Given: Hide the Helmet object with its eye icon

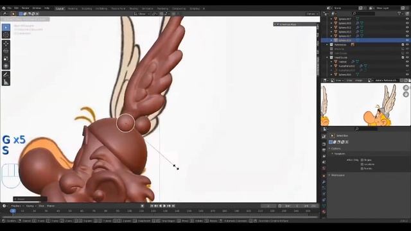Looking at the screenshot, I should coord(407,62).
